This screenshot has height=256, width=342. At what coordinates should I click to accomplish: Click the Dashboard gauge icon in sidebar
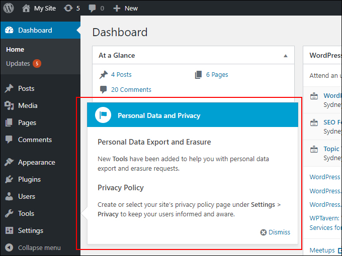tap(9, 30)
